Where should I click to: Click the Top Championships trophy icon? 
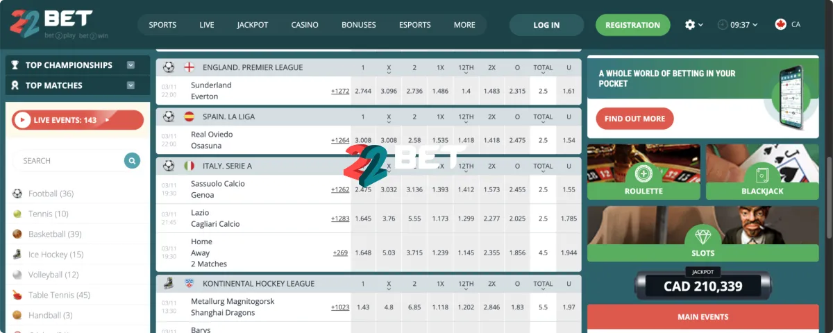(x=15, y=65)
